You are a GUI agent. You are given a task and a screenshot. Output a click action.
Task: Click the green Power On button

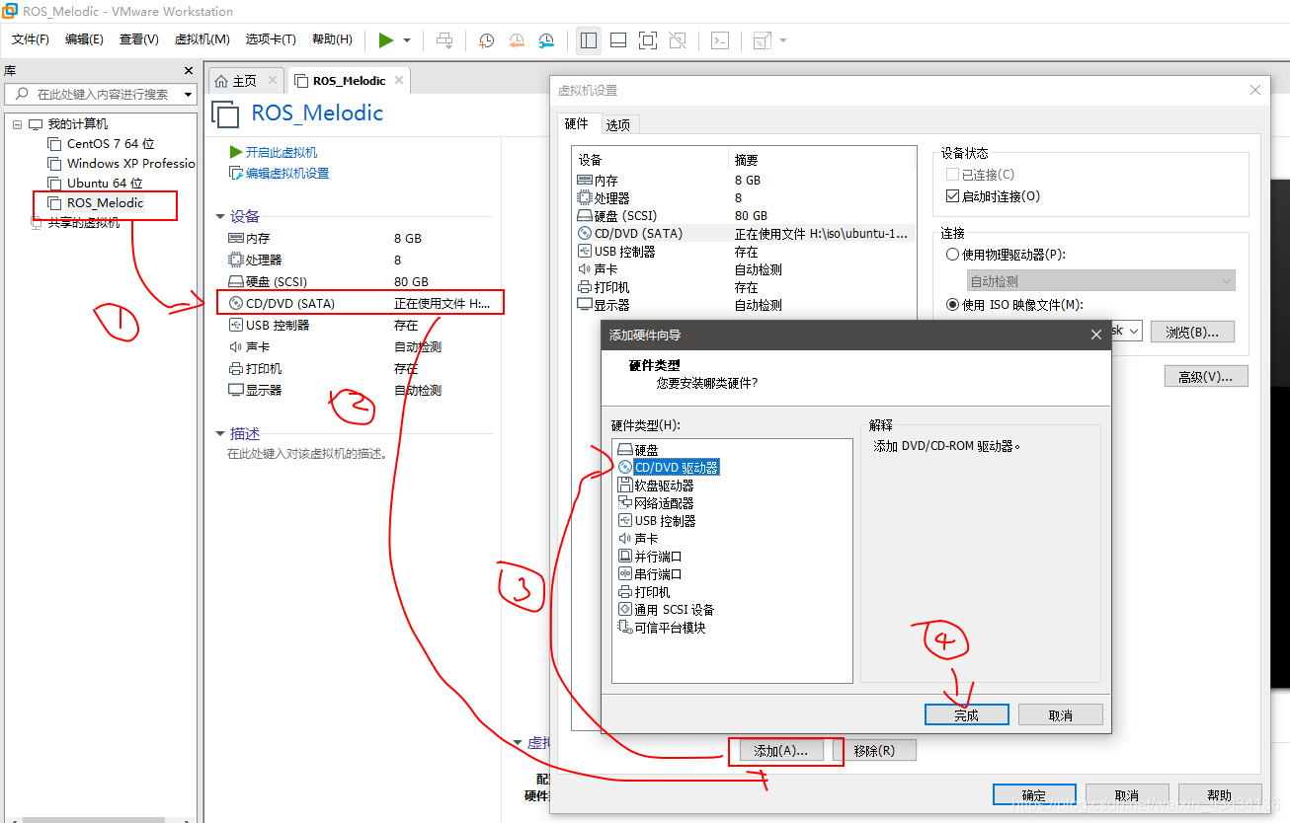pyautogui.click(x=387, y=40)
